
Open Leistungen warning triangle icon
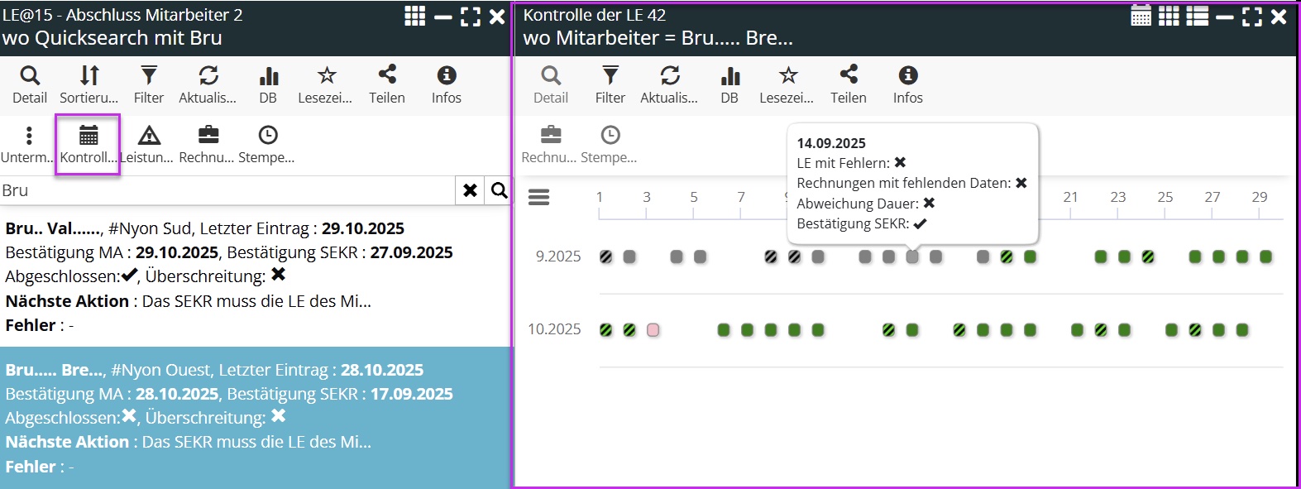[148, 144]
